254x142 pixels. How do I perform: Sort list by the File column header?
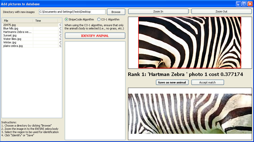tap(17, 21)
